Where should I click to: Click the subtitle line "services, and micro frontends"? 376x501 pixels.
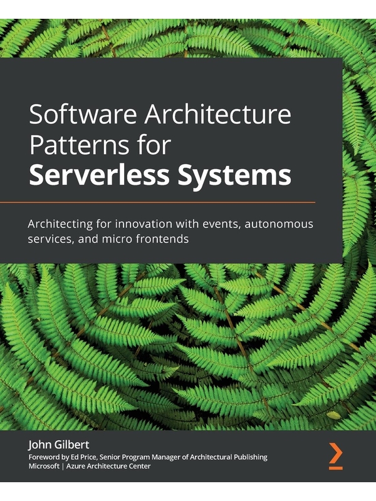pos(108,239)
